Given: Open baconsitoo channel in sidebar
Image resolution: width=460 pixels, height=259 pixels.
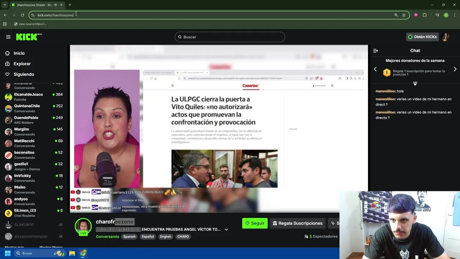Looking at the screenshot, I should tap(34, 155).
